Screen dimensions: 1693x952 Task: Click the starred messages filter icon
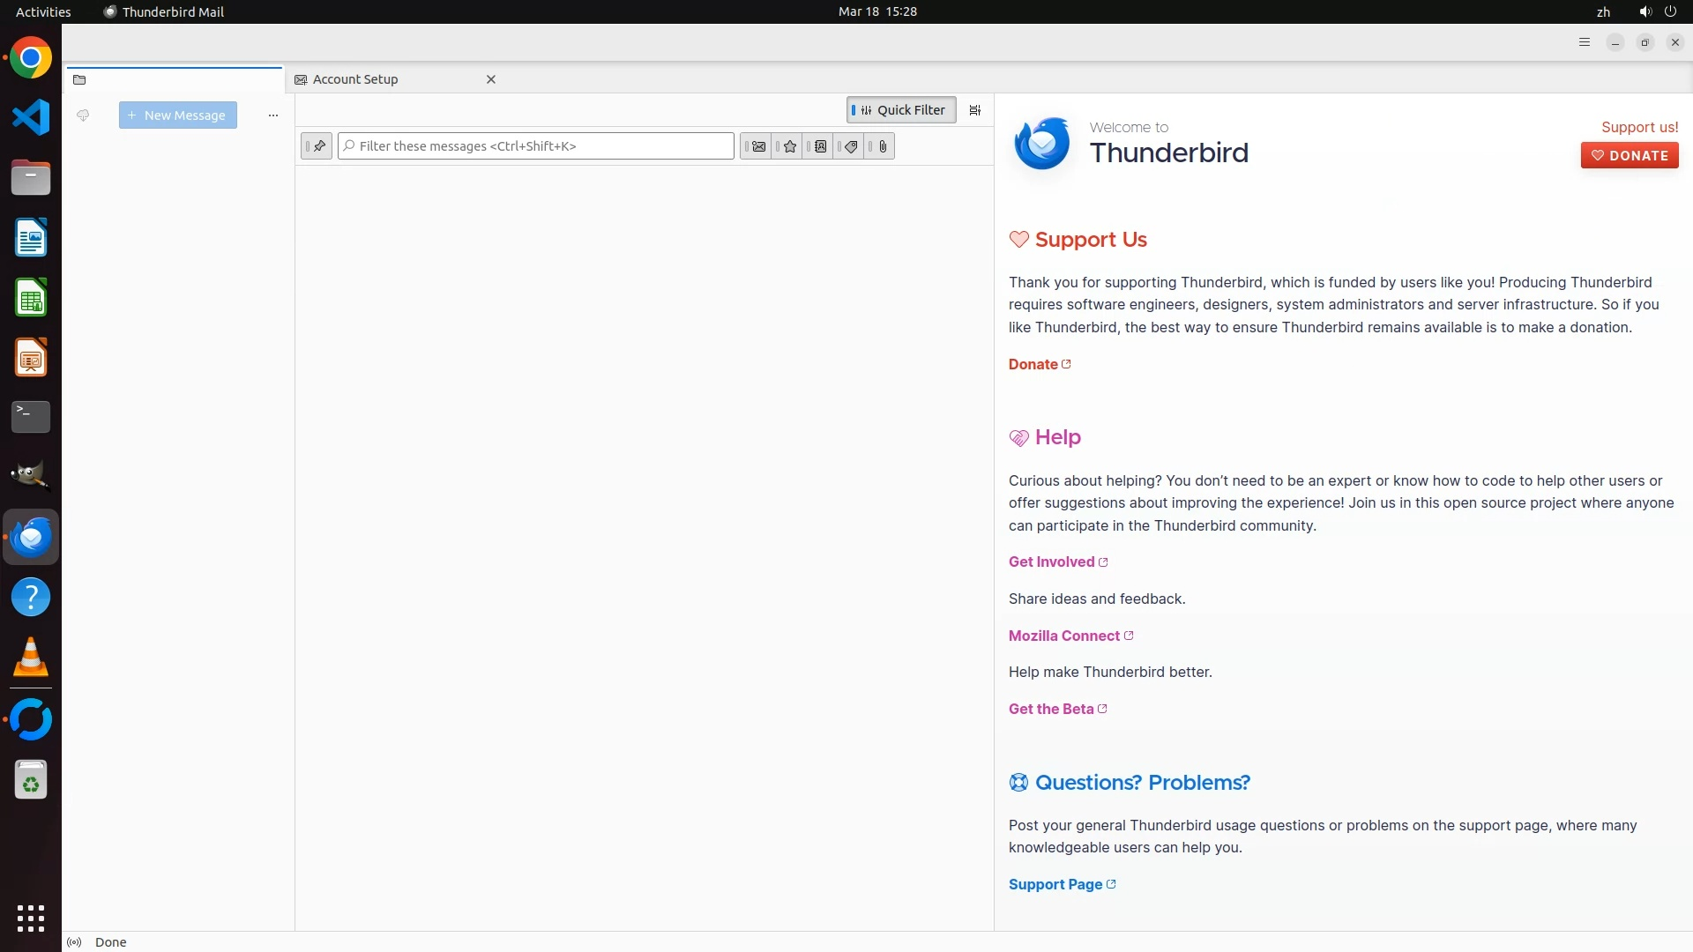click(789, 146)
